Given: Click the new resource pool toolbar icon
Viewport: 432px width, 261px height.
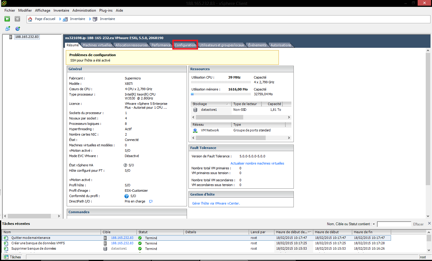Looking at the screenshot, I should tap(18, 28).
